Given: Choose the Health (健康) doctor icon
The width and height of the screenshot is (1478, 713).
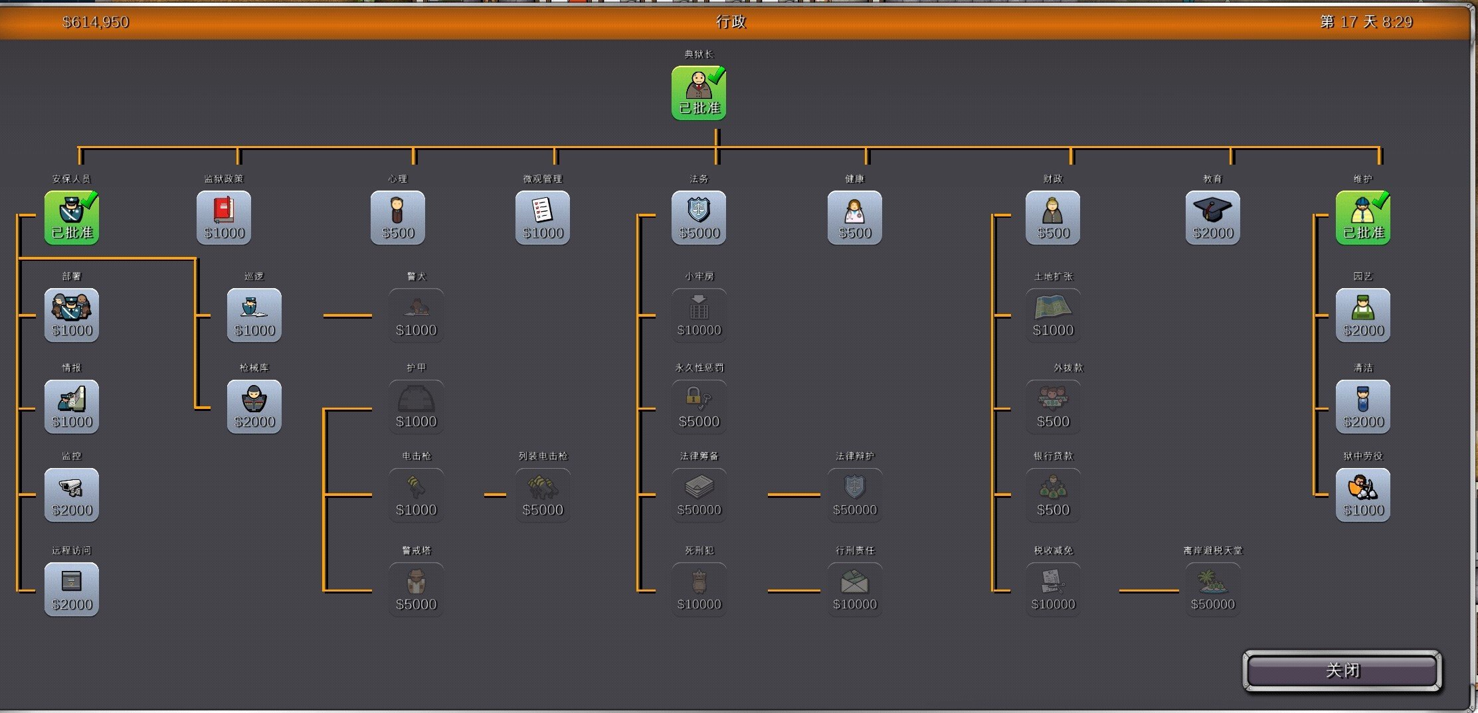Looking at the screenshot, I should (854, 218).
